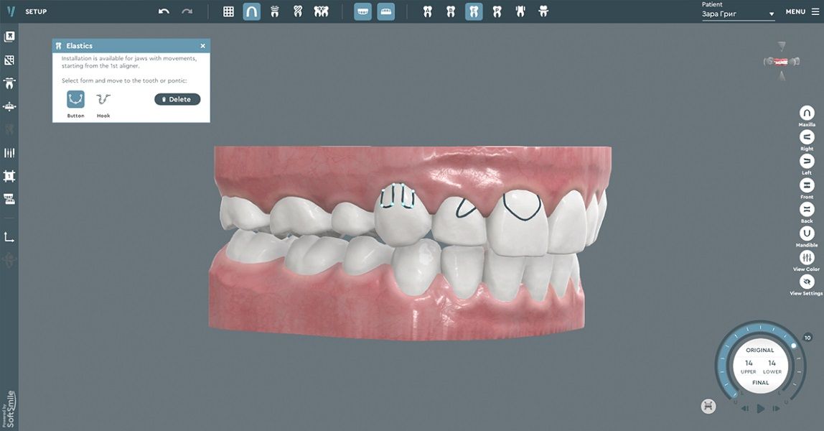Image resolution: width=824 pixels, height=431 pixels.
Task: Toggle lower jaw visibility
Action: coord(385,11)
